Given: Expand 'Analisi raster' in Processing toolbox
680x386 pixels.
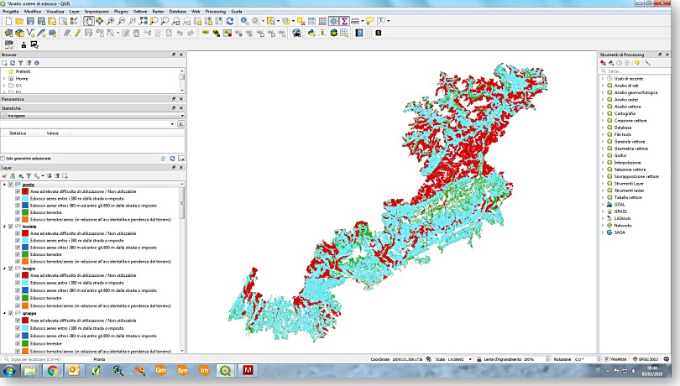Looking at the screenshot, I should pos(602,99).
